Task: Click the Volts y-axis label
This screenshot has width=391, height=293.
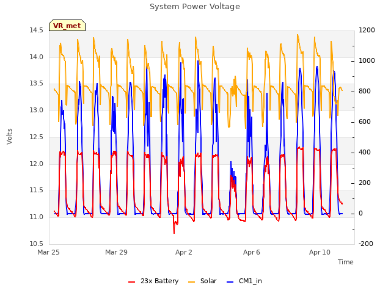Action: 10,136
